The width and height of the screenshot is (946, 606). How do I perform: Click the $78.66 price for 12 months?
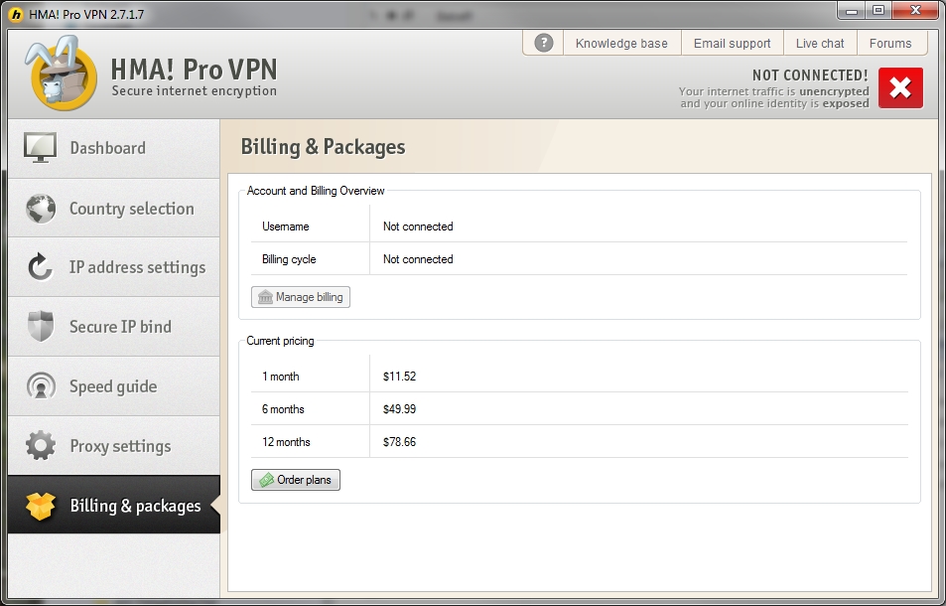click(399, 442)
